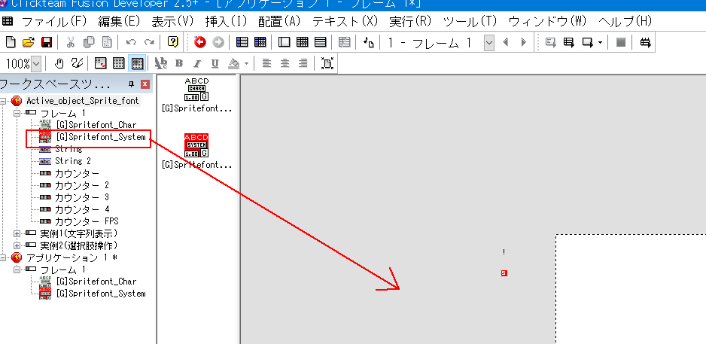Click the Help question mark icon
The width and height of the screenshot is (706, 344).
point(173,43)
